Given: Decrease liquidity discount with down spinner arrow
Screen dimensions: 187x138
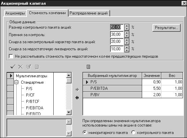Looking at the screenshot, I should 127,51.
